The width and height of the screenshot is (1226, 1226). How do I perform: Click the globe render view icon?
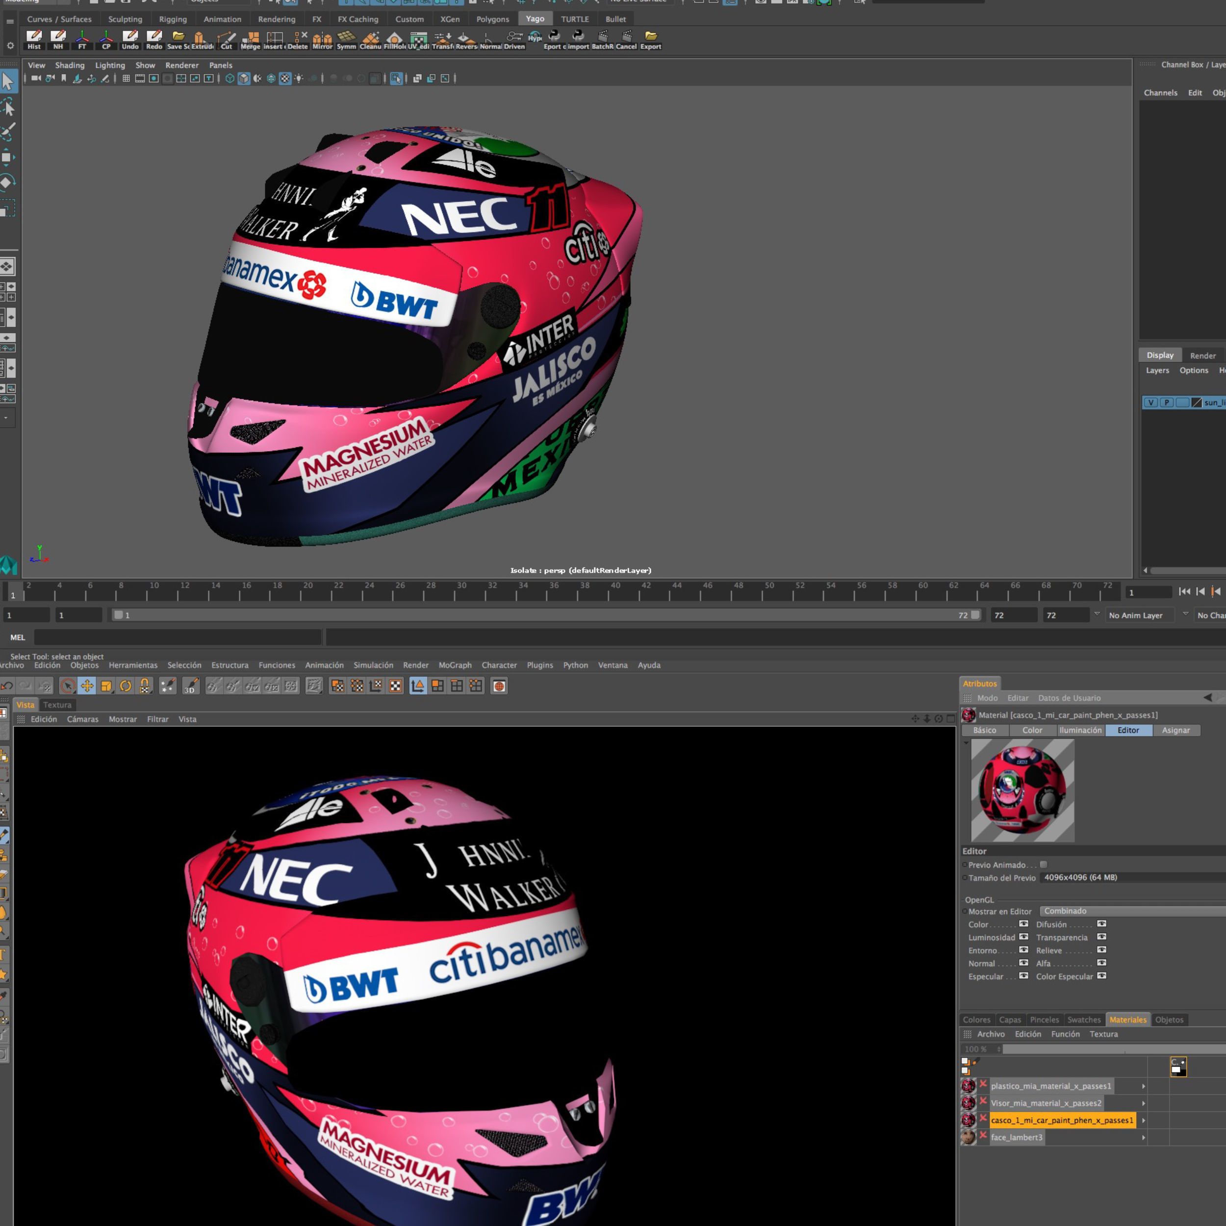coord(499,686)
